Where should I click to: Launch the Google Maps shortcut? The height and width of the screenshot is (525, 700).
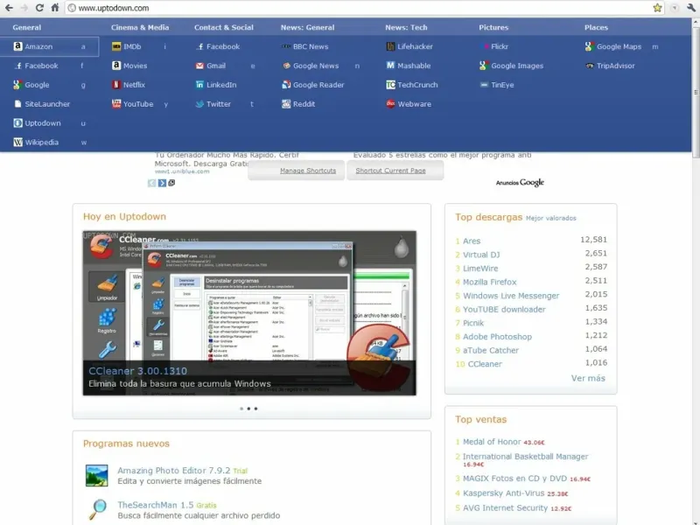point(613,46)
